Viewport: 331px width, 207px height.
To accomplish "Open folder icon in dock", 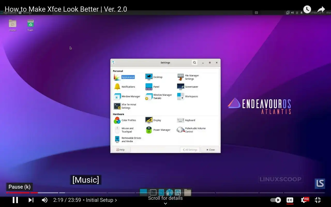I will [x=187, y=192].
